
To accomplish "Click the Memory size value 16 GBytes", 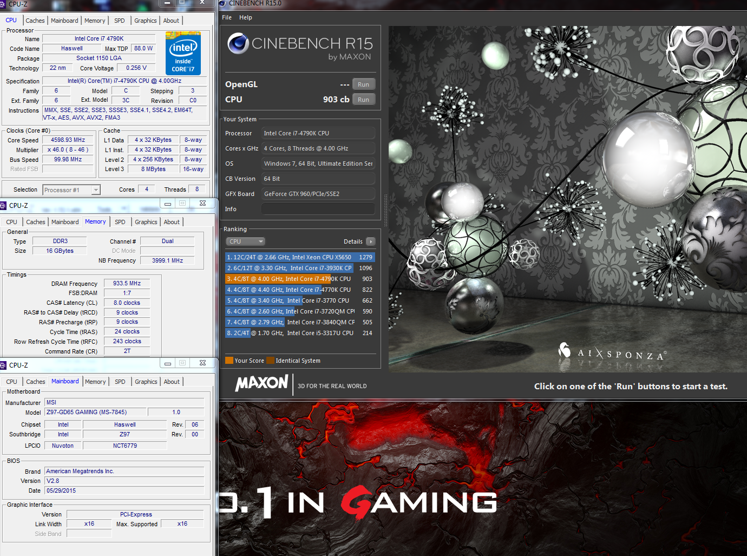I will (60, 251).
